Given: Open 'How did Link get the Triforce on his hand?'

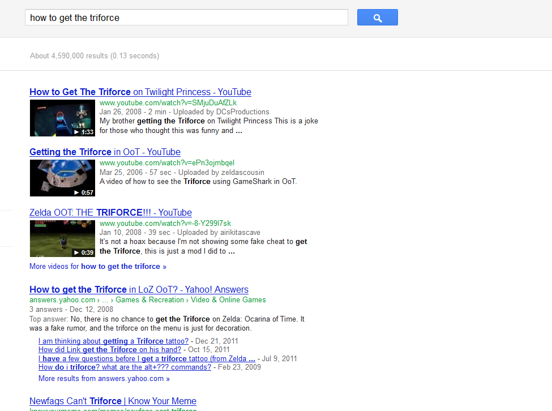Looking at the screenshot, I should tap(110, 350).
